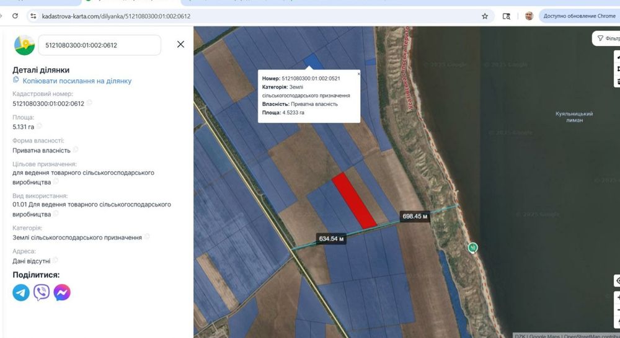Bookmark this page with star icon
Image resolution: width=620 pixels, height=338 pixels.
[485, 16]
